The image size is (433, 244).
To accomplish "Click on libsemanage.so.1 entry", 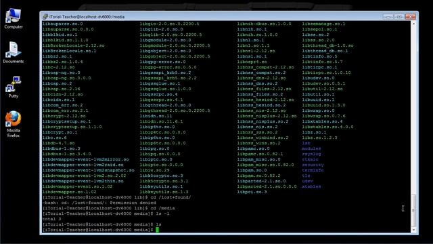I will (323, 24).
